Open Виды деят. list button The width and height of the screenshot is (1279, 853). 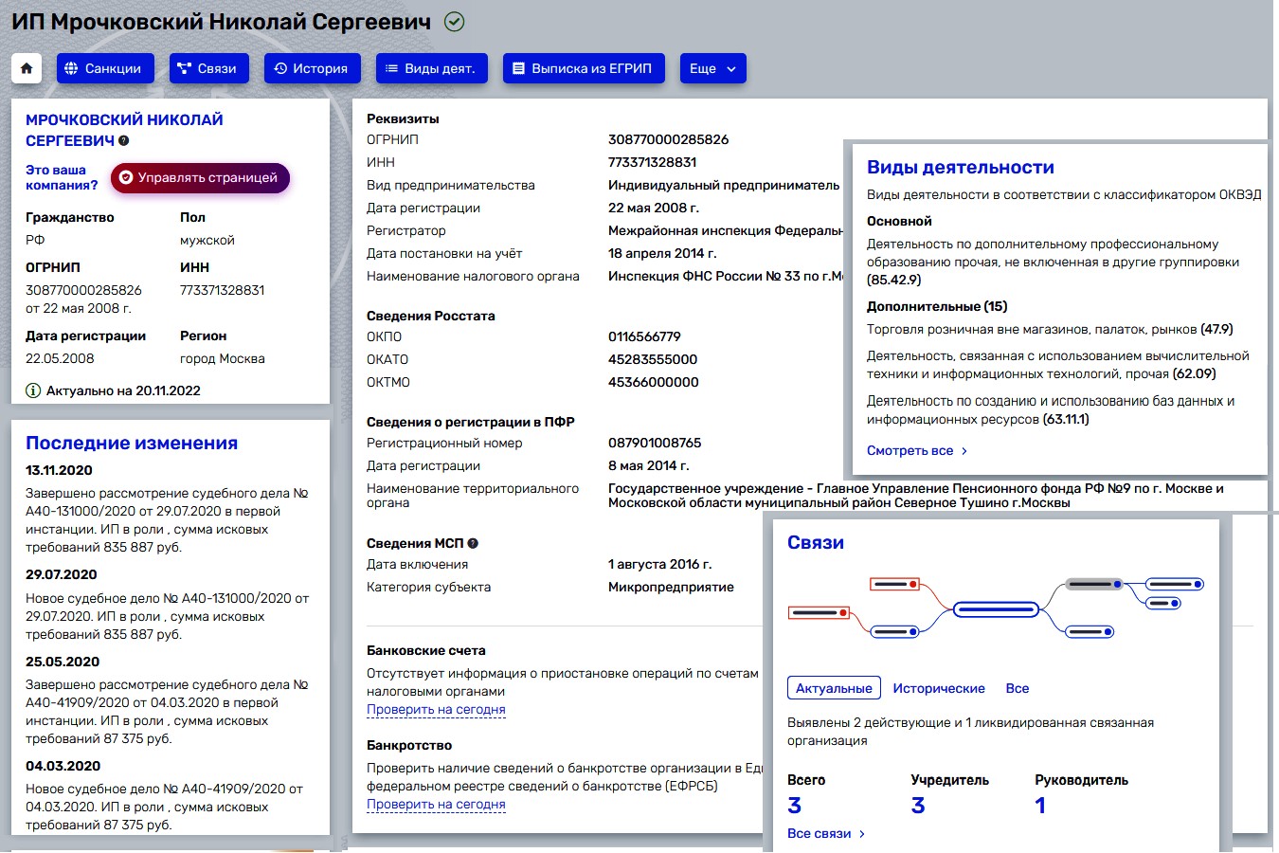[x=431, y=68]
